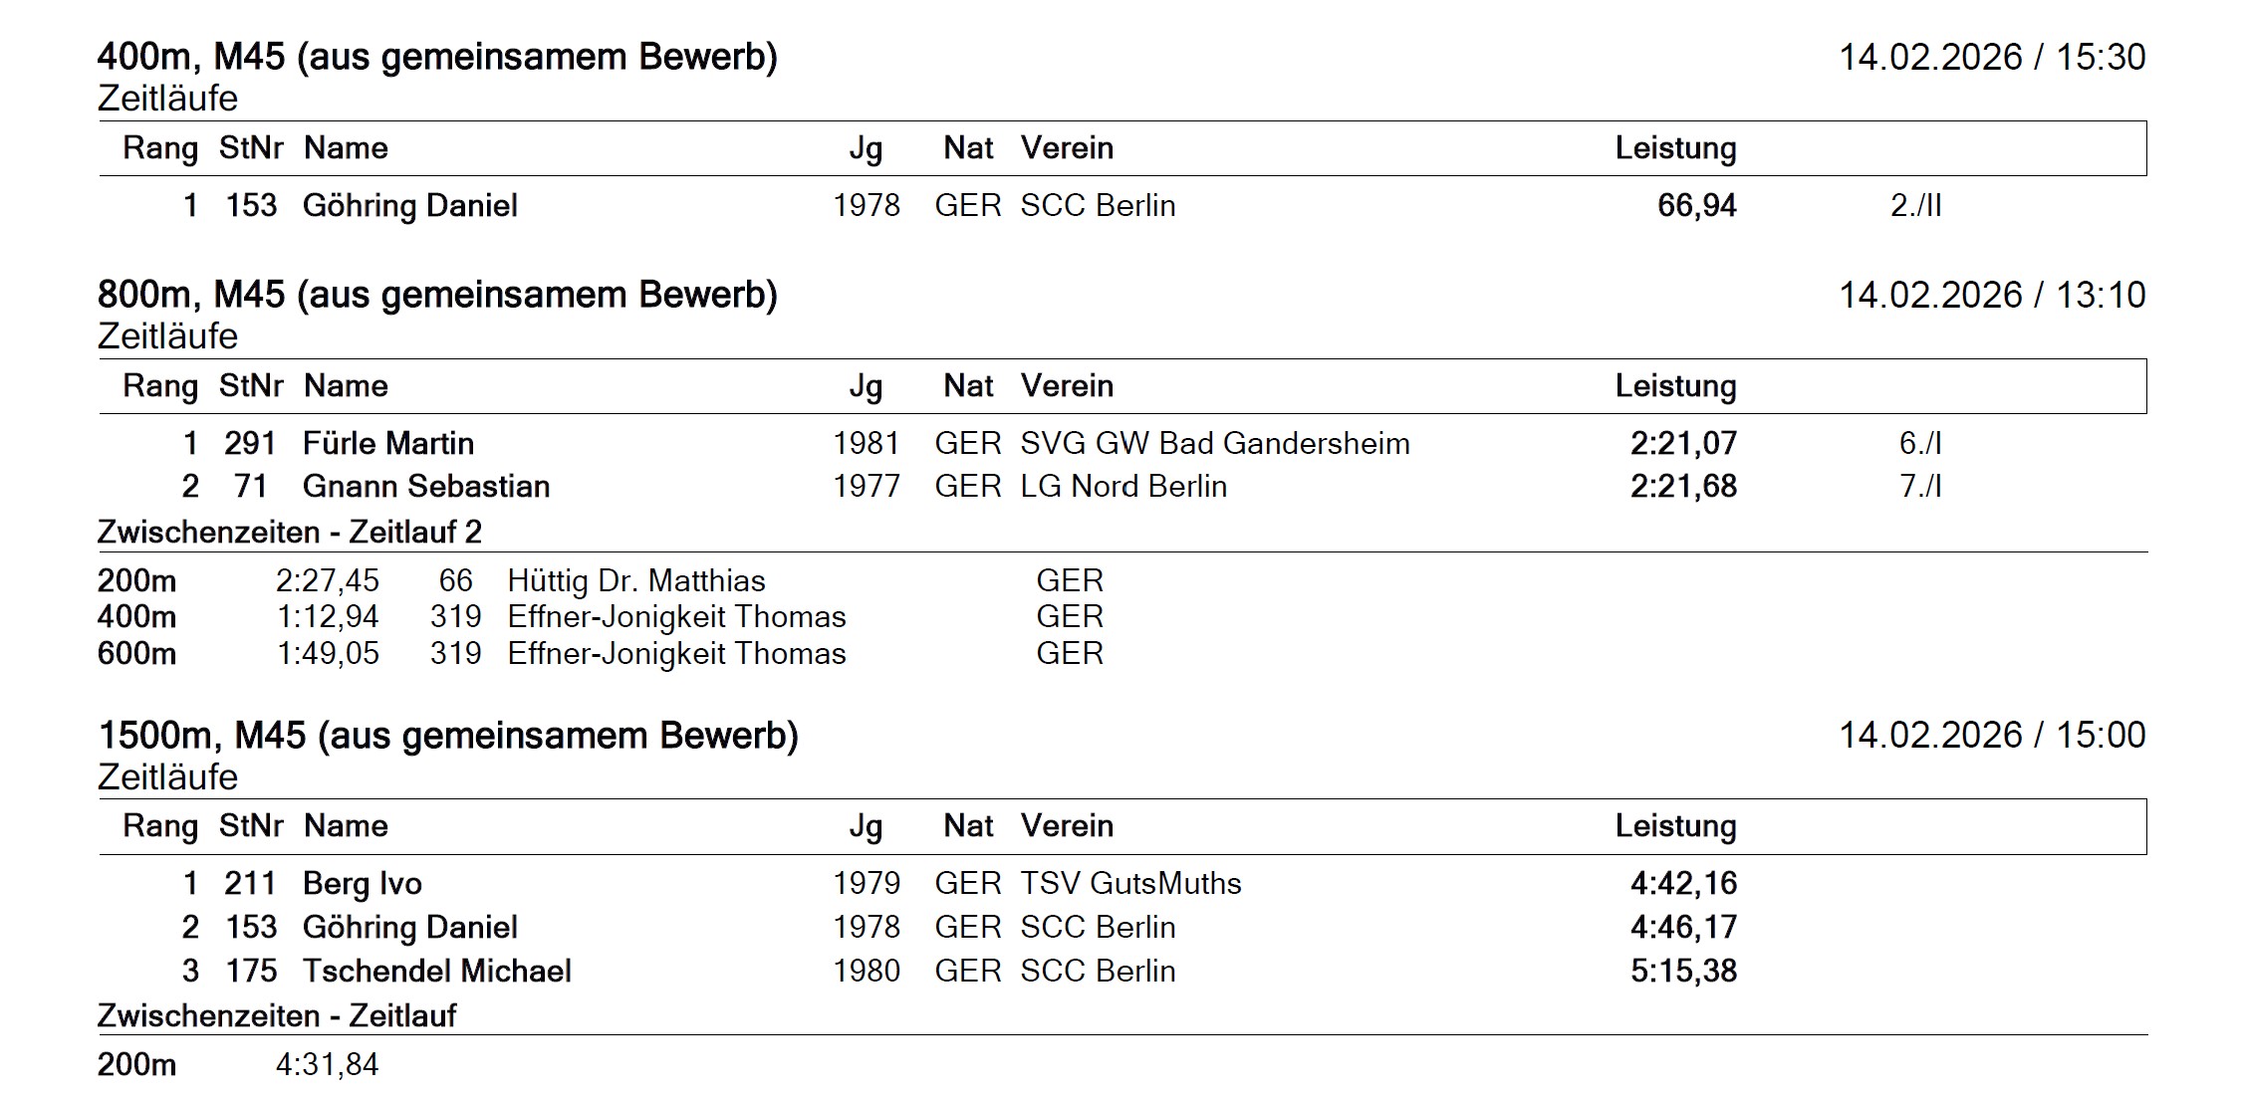Select Berg Ivo in 1500m results
Image resolution: width=2243 pixels, height=1097 pixels.
(362, 884)
